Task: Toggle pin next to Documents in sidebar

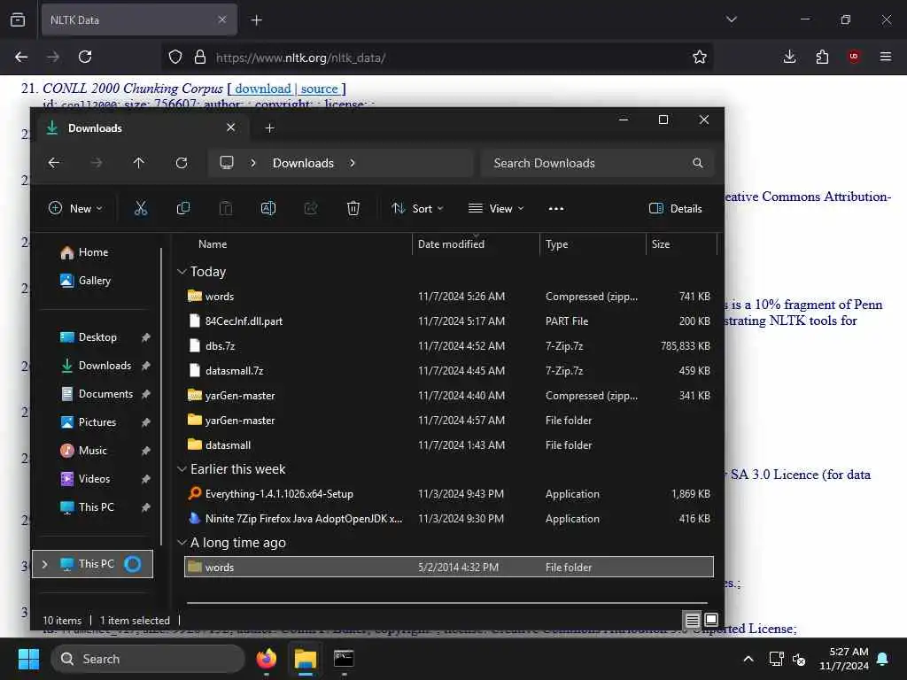Action: coord(146,394)
